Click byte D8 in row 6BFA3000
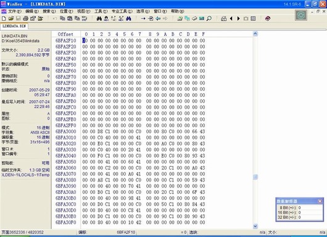This screenshot has width=327, height=237. click(101, 131)
